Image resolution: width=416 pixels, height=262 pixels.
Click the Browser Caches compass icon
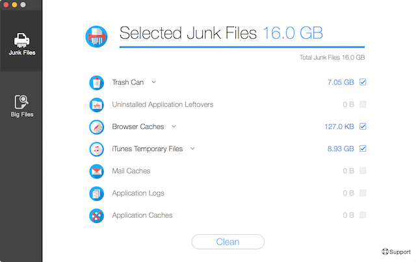(x=97, y=127)
